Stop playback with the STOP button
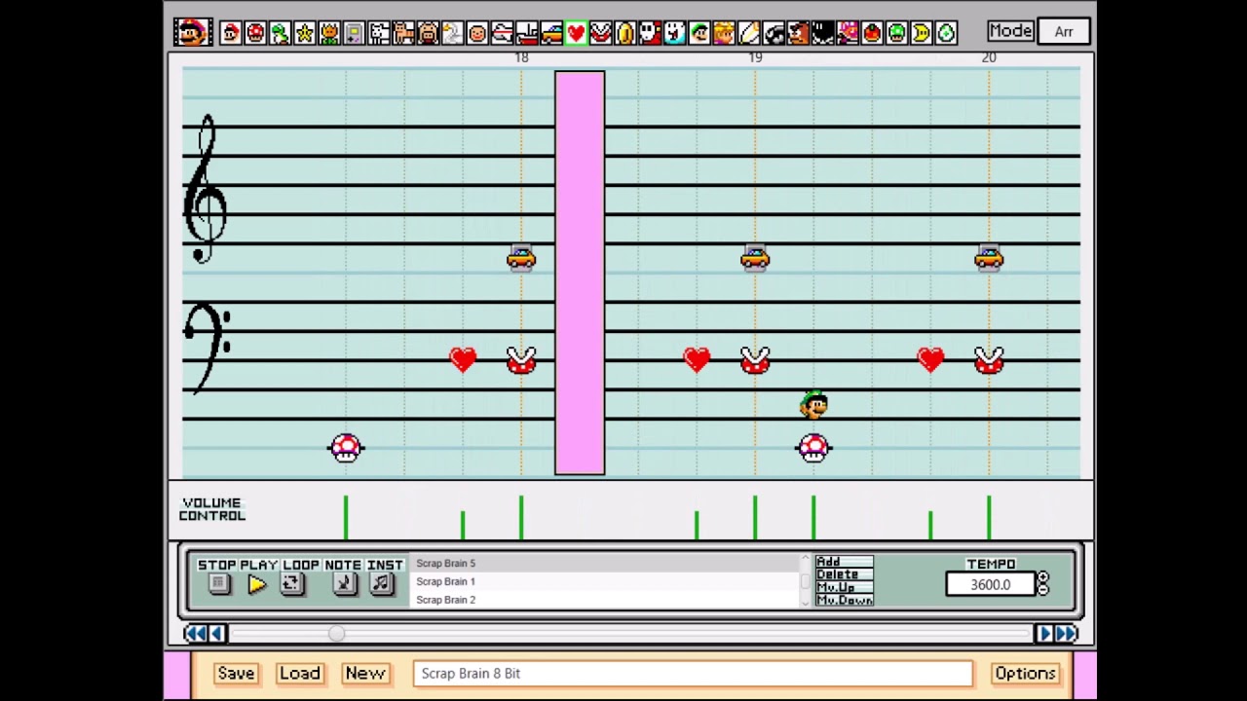The image size is (1247, 701). [218, 584]
